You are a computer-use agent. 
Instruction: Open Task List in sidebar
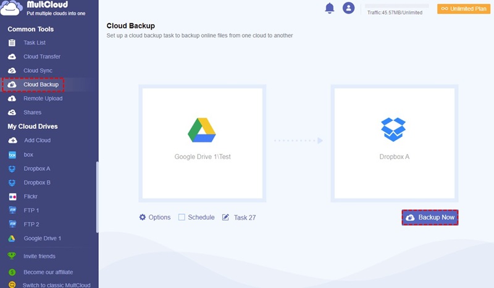click(35, 43)
